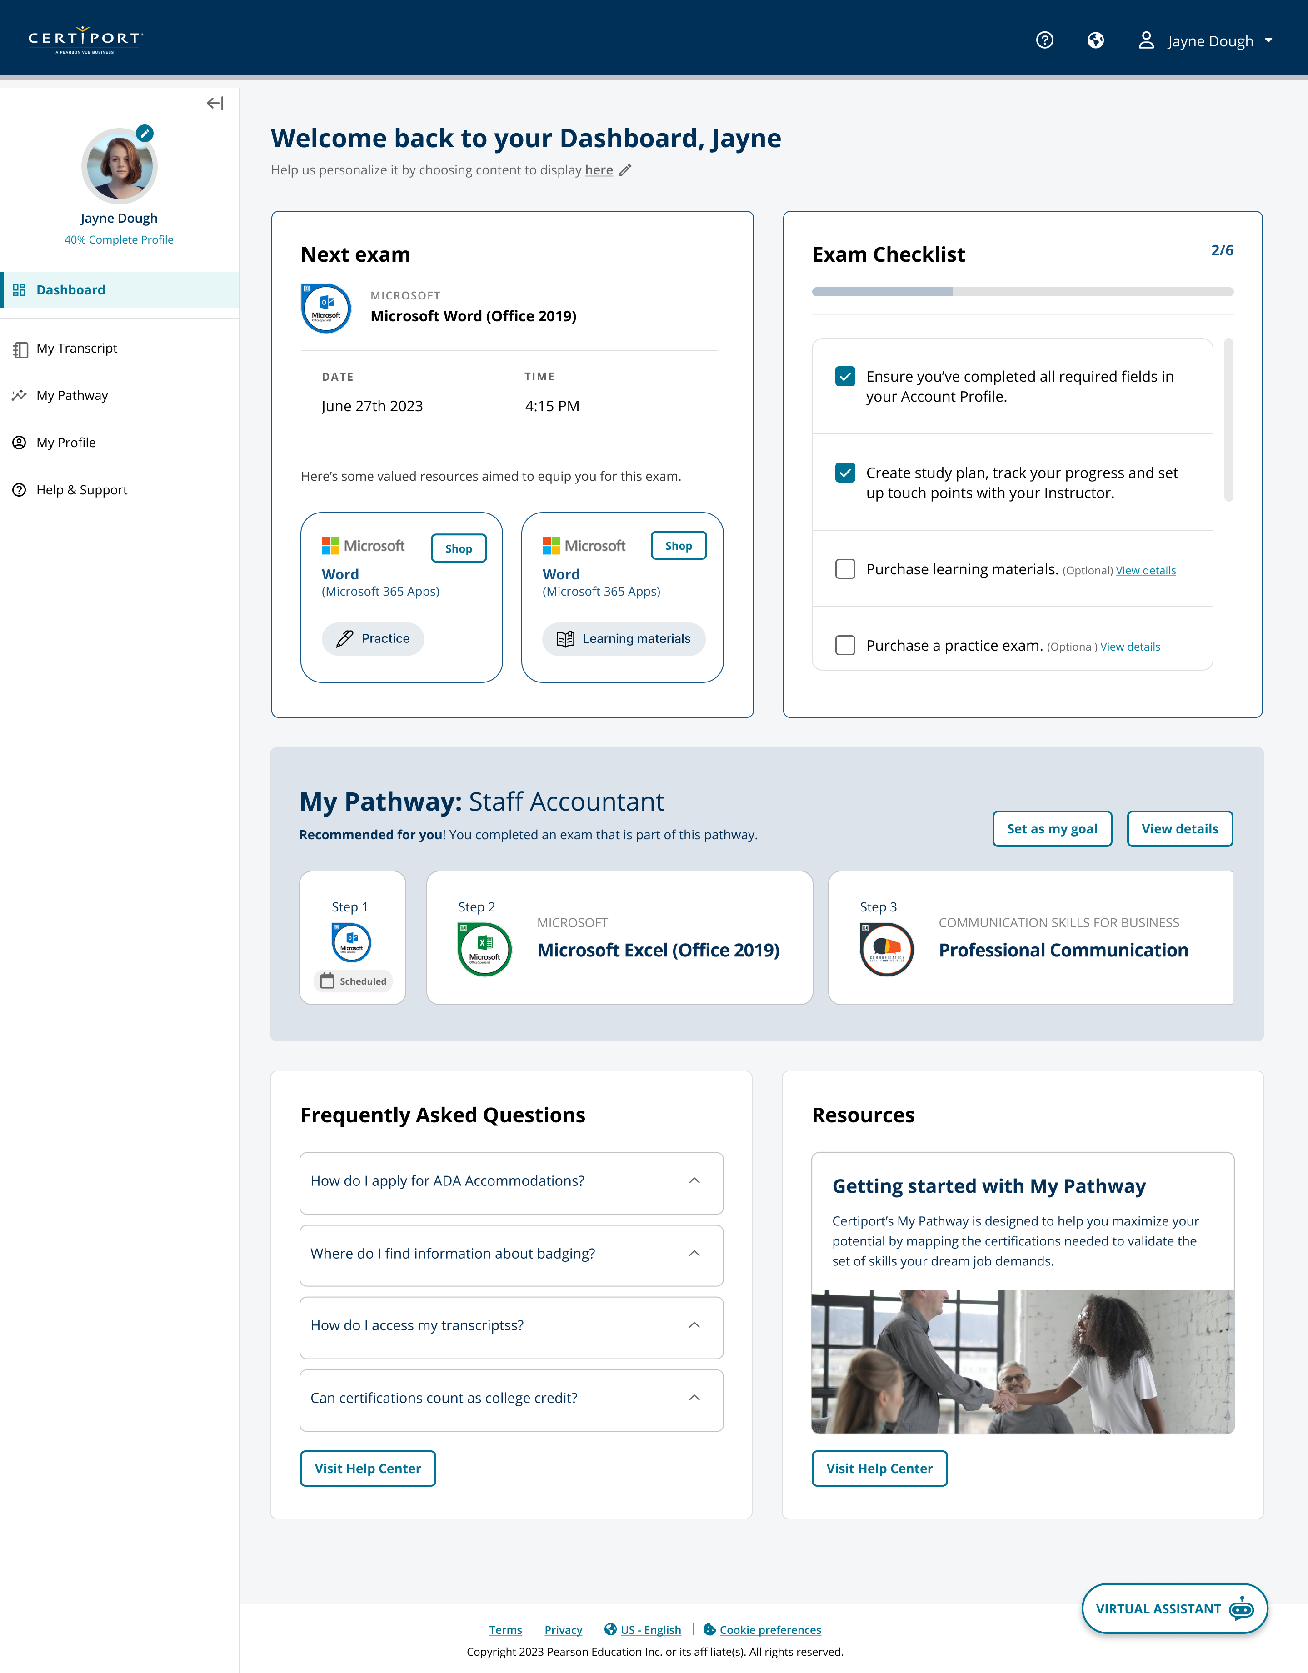The image size is (1308, 1673).
Task: Check the Purchase learning materials checkbox
Action: pyautogui.click(x=845, y=569)
